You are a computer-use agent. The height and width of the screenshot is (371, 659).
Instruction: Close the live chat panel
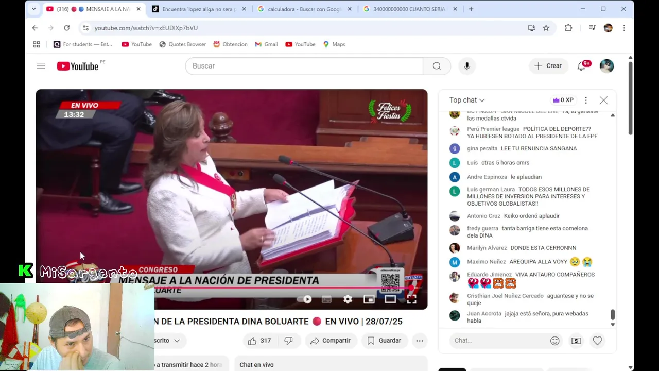click(603, 100)
